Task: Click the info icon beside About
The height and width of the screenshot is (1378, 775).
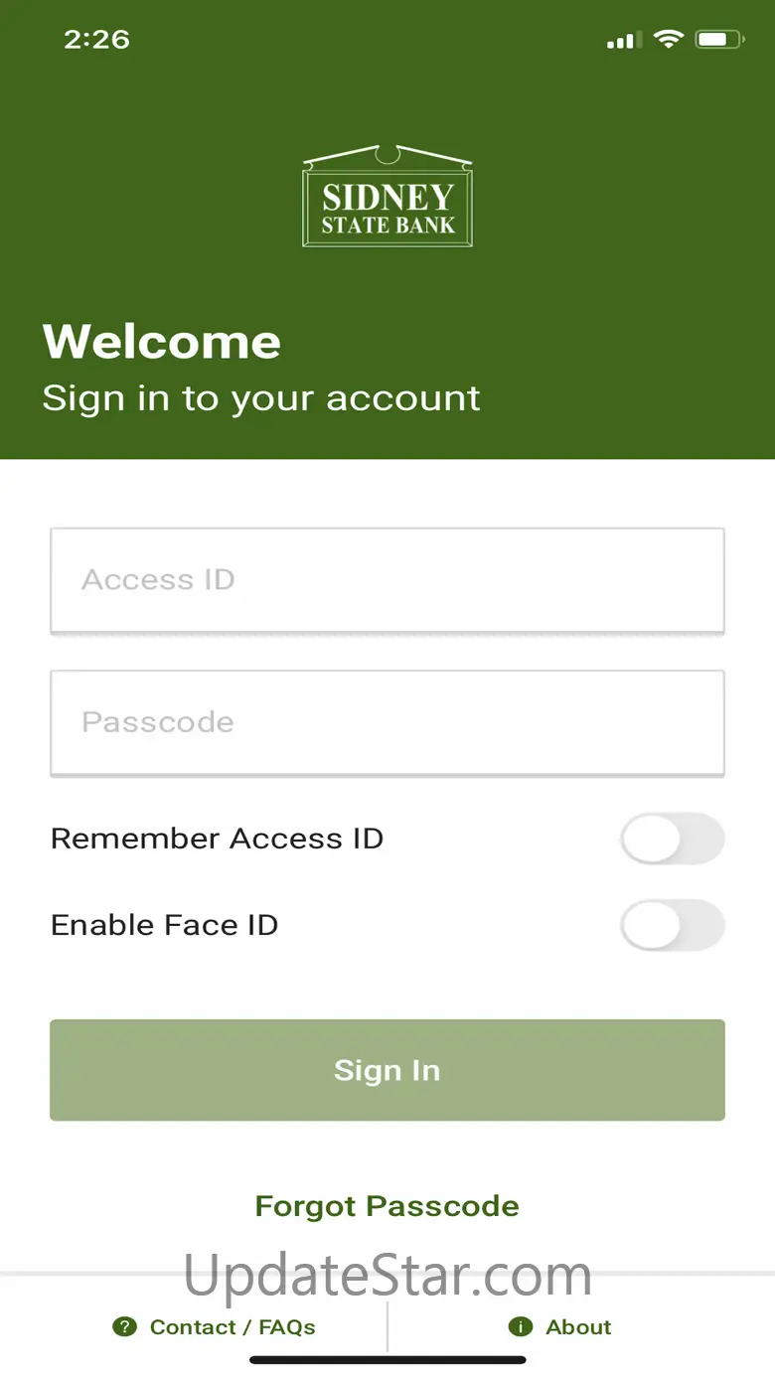Action: click(520, 1326)
